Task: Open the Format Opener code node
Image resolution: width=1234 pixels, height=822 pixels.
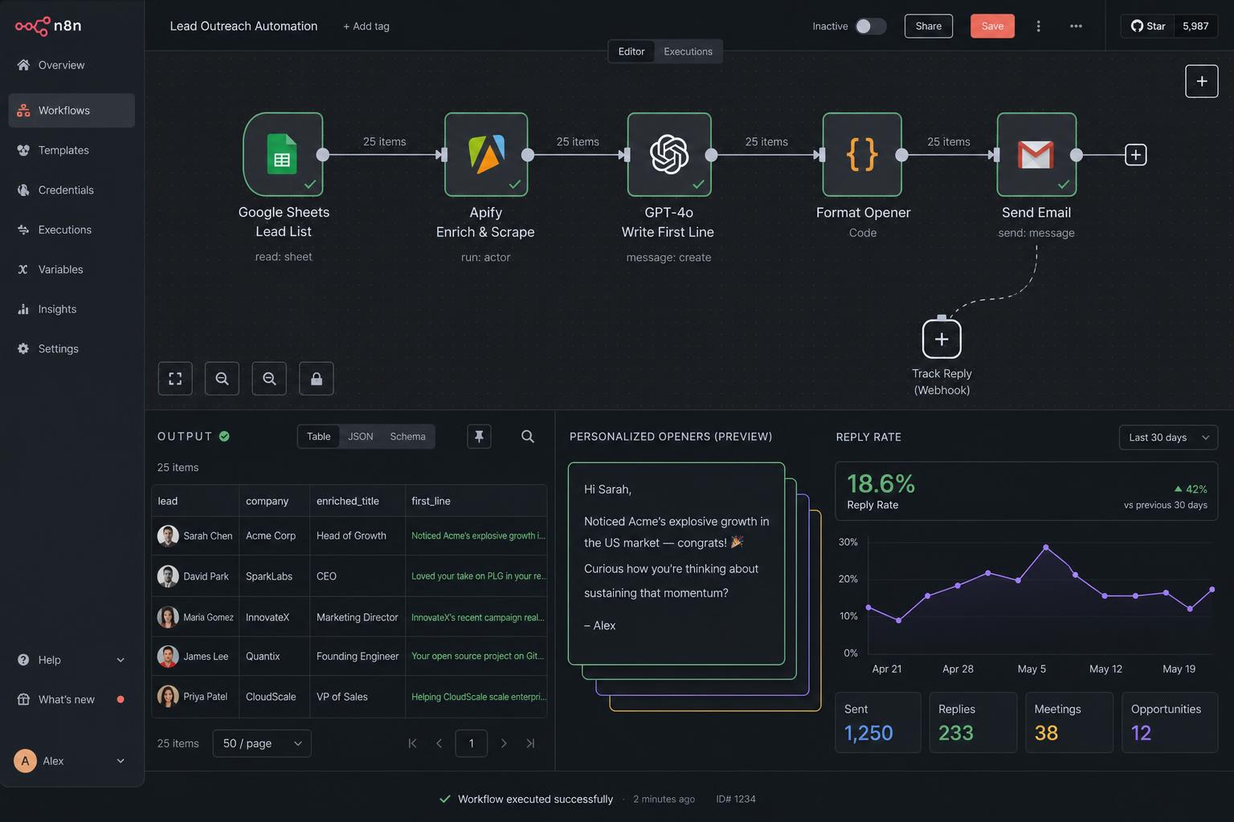Action: (x=862, y=154)
